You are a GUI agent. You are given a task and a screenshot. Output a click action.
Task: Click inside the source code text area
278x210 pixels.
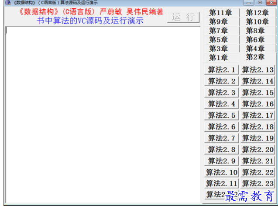103,115
